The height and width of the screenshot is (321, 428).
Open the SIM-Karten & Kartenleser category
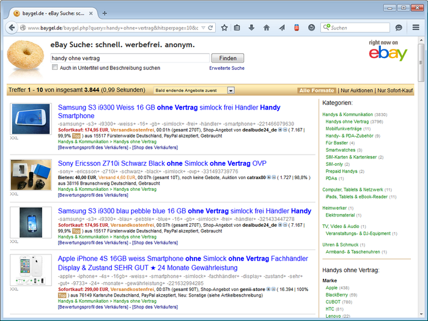(351, 157)
